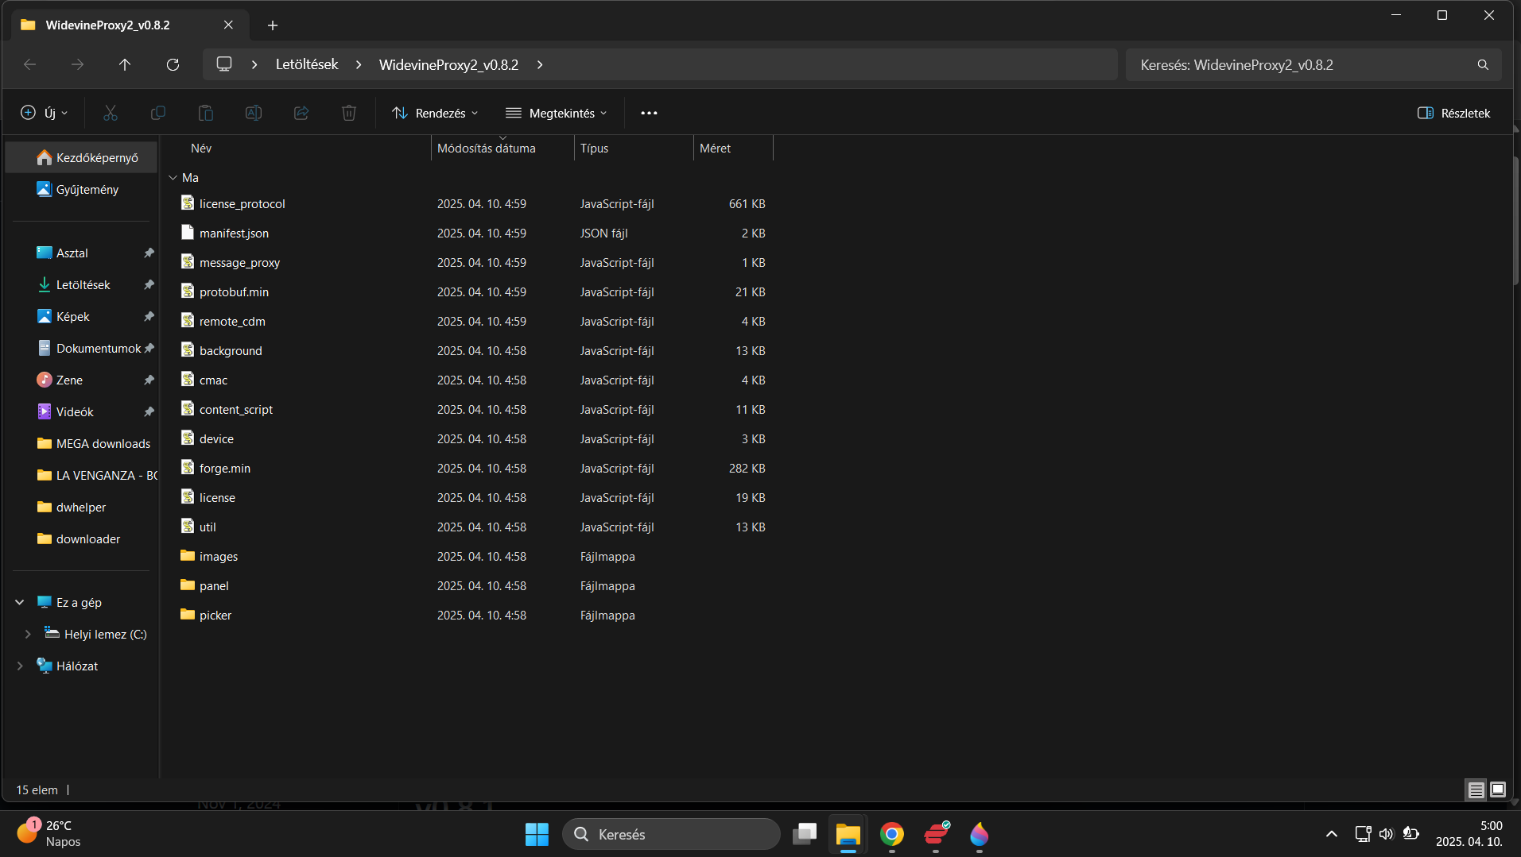Show hidden tray icons chevron
Viewport: 1521px width, 857px height.
coord(1332,833)
